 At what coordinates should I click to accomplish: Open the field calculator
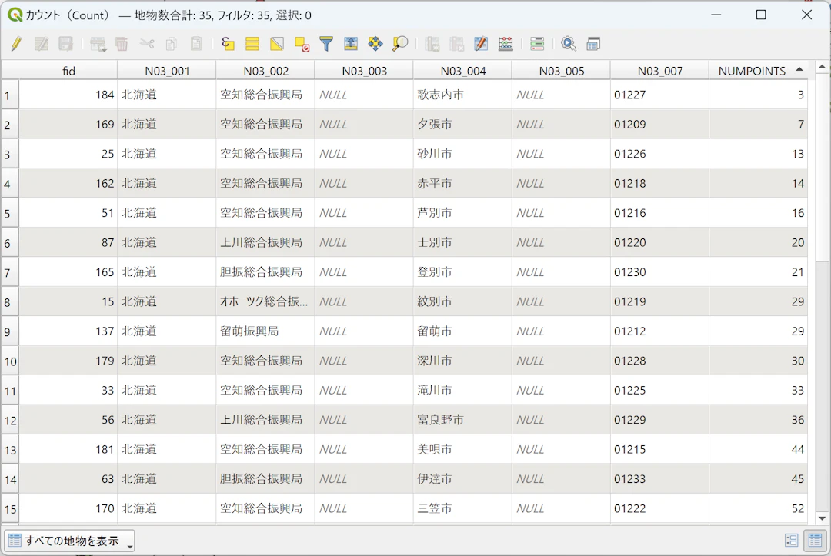[x=506, y=44]
